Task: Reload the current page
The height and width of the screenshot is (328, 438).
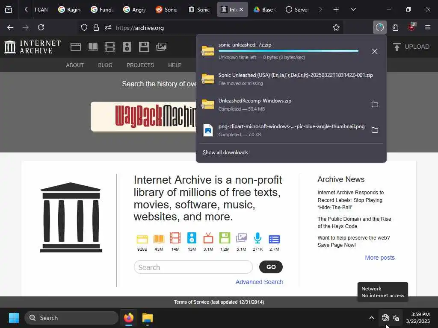Action: point(41,27)
